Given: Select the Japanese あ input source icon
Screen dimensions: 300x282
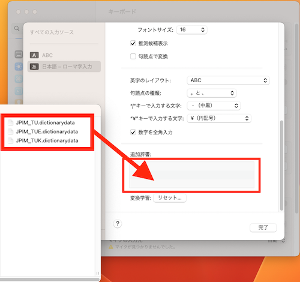Looking at the screenshot, I should pyautogui.click(x=34, y=67).
